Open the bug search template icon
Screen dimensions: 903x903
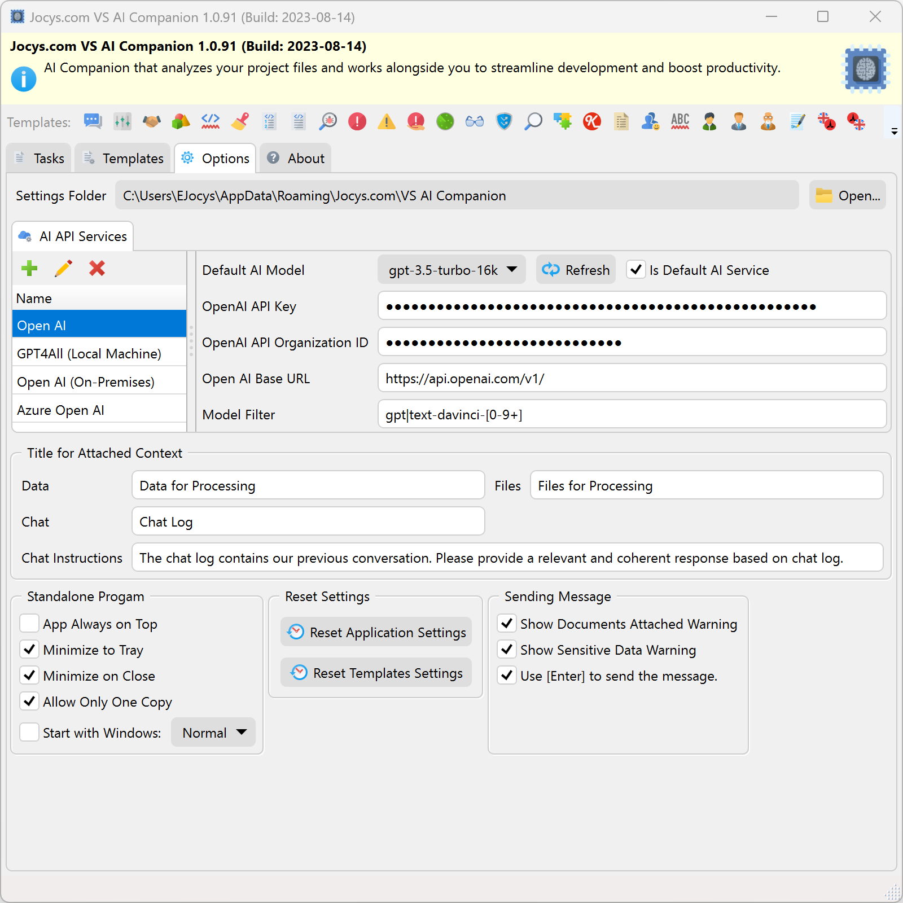[328, 121]
